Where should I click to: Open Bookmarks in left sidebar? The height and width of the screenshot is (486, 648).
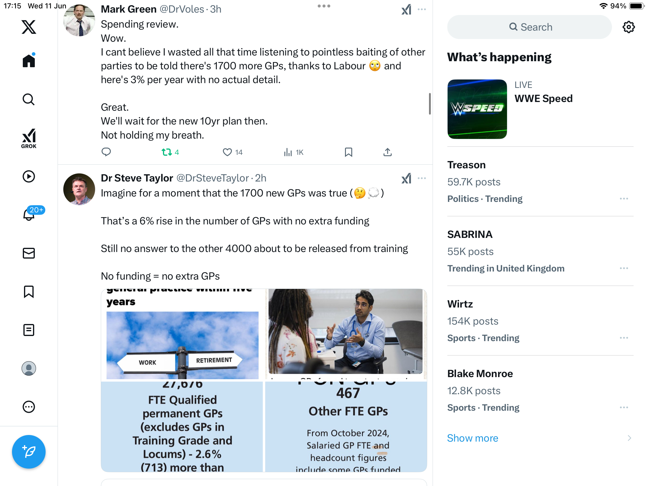point(29,292)
